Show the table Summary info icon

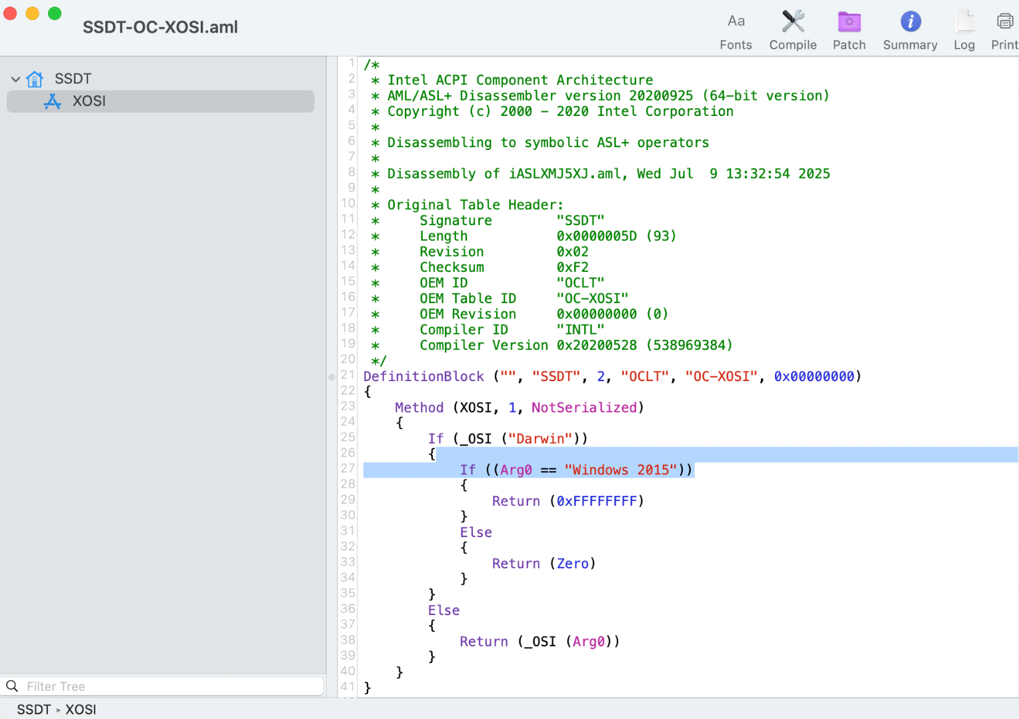tap(910, 21)
